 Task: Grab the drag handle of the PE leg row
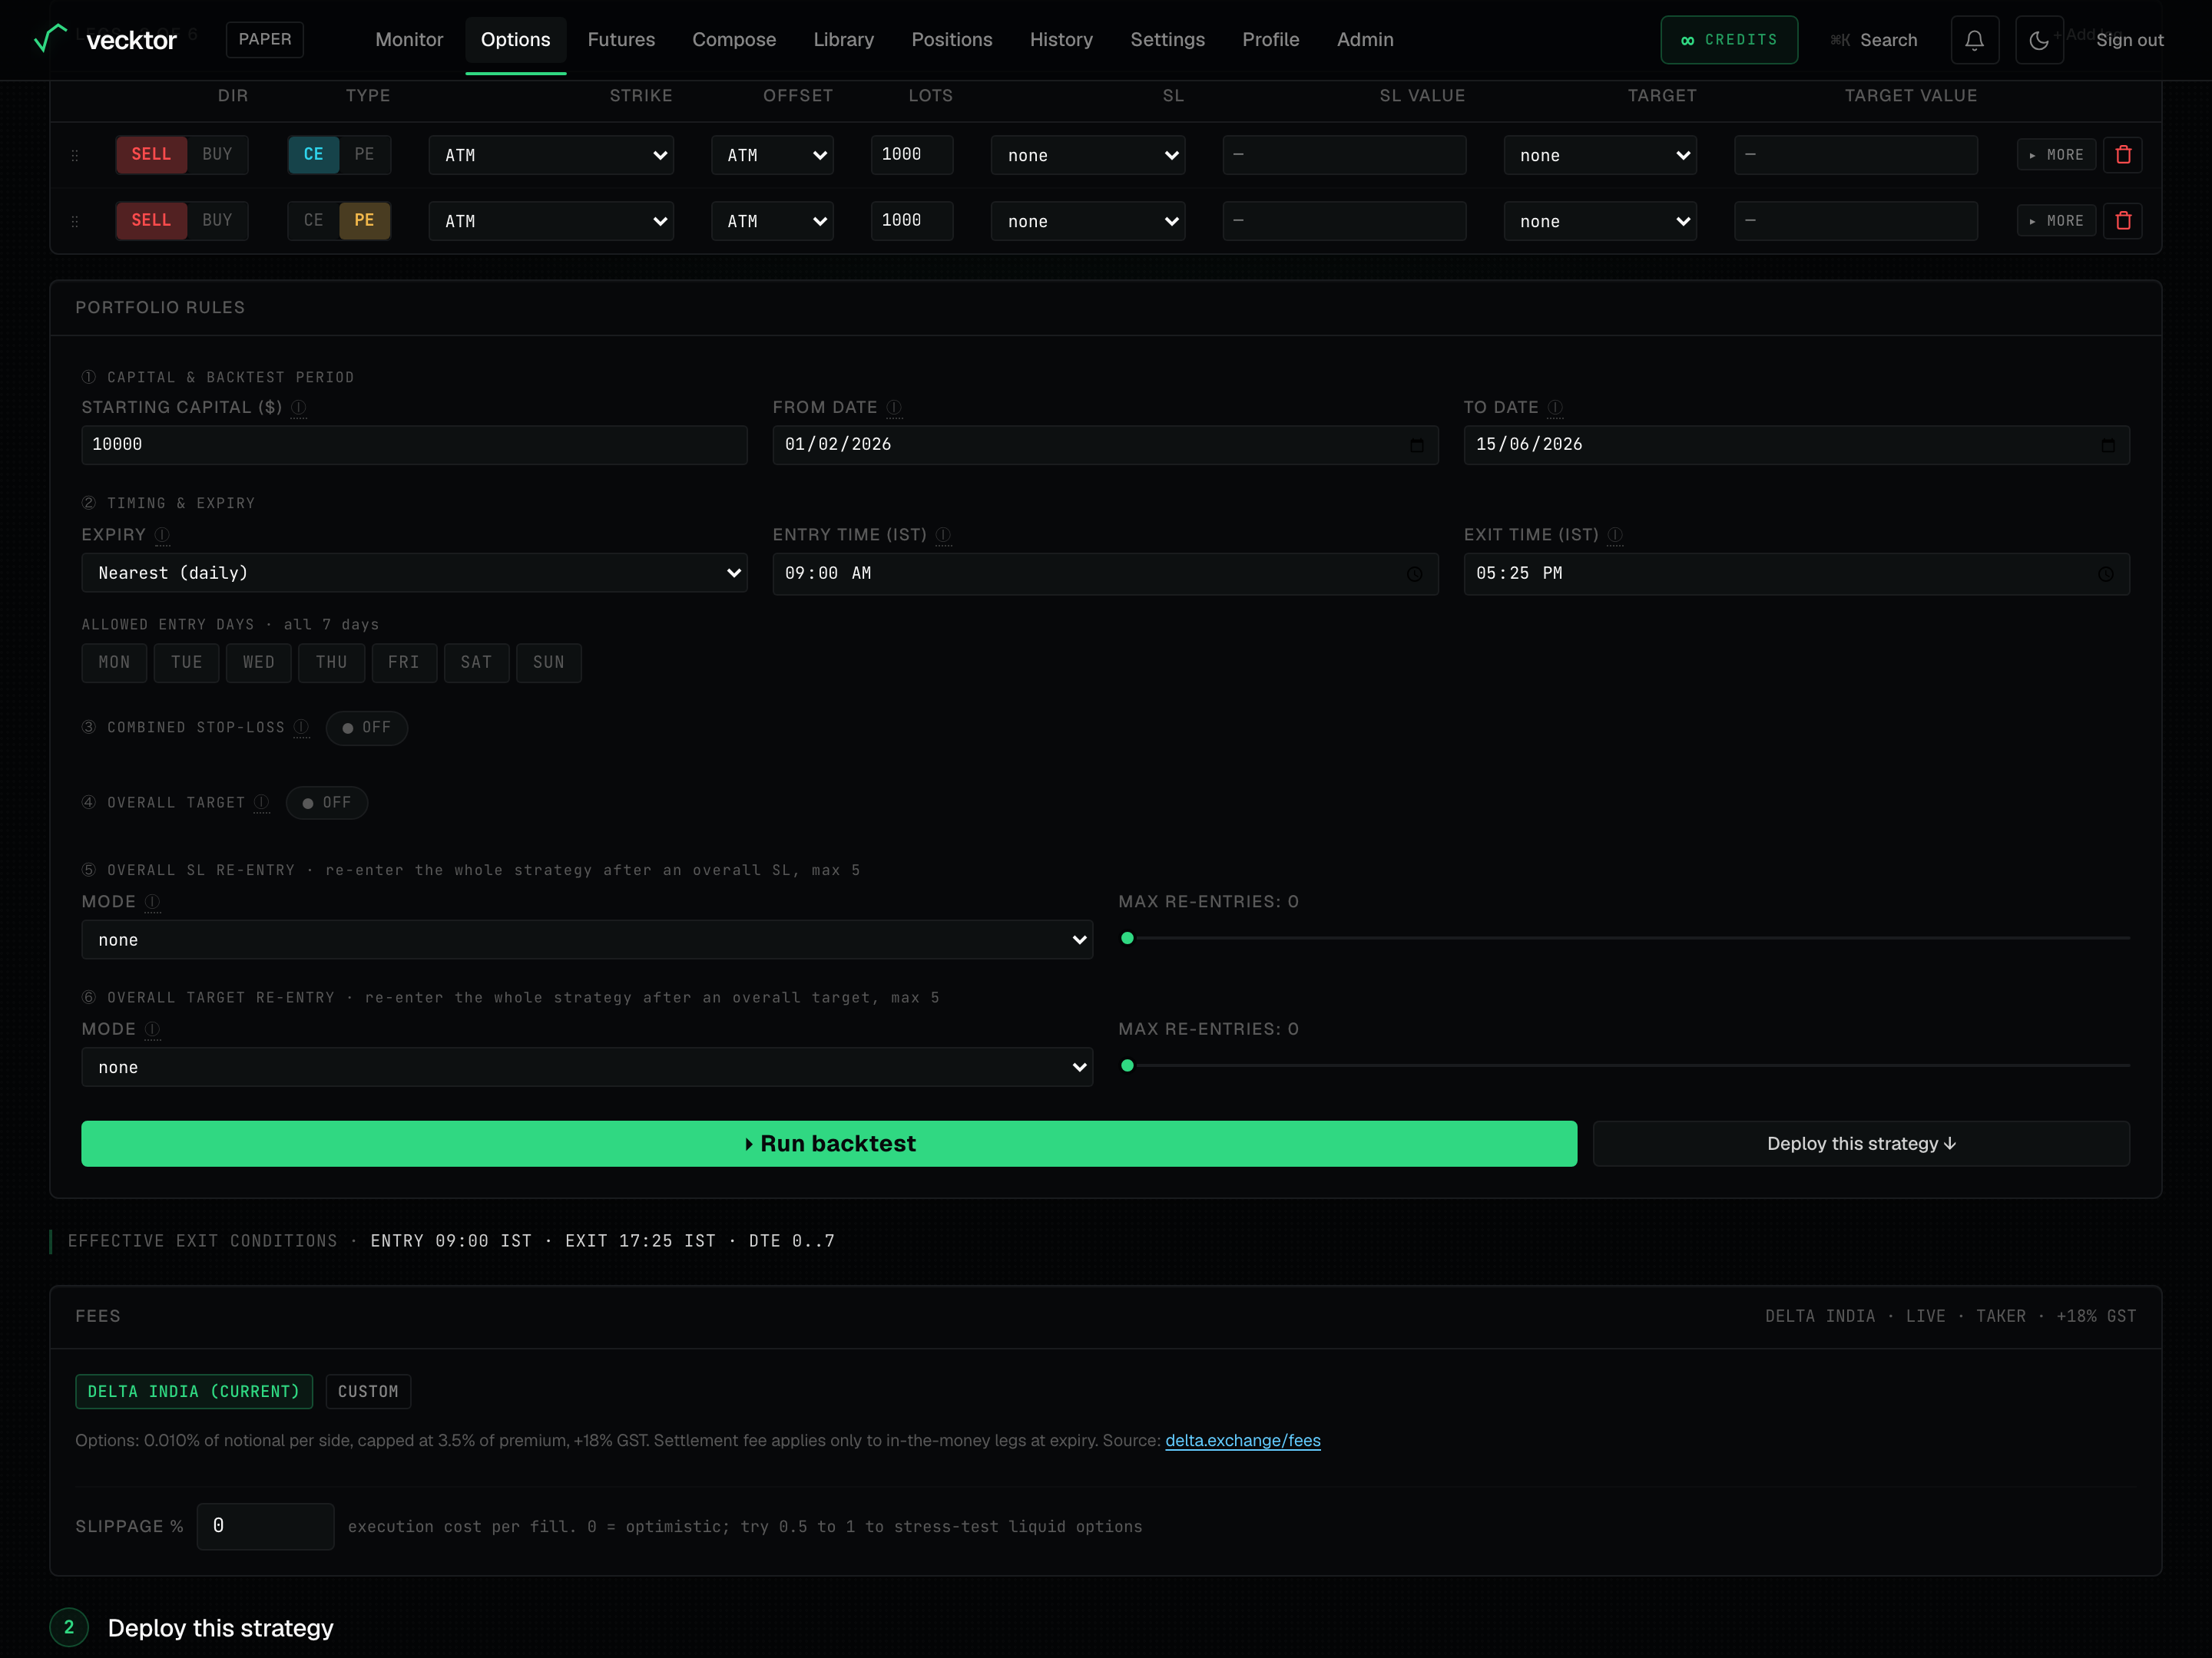(75, 222)
